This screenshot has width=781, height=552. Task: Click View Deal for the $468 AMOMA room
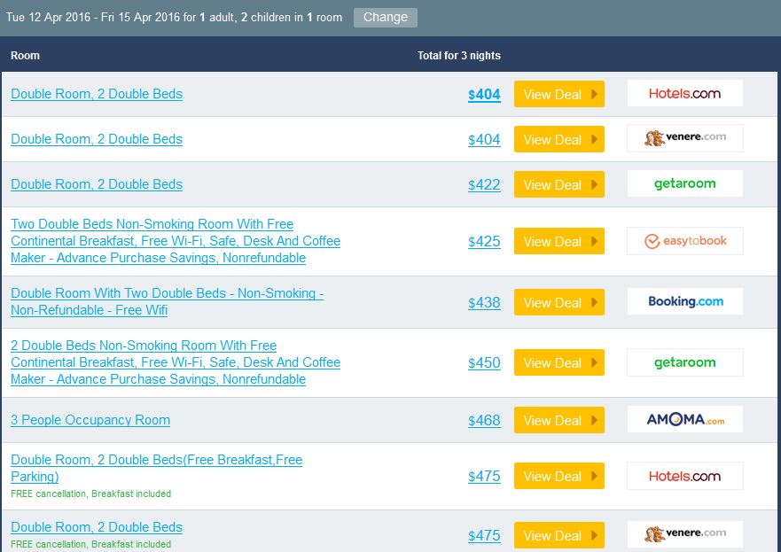(x=558, y=420)
